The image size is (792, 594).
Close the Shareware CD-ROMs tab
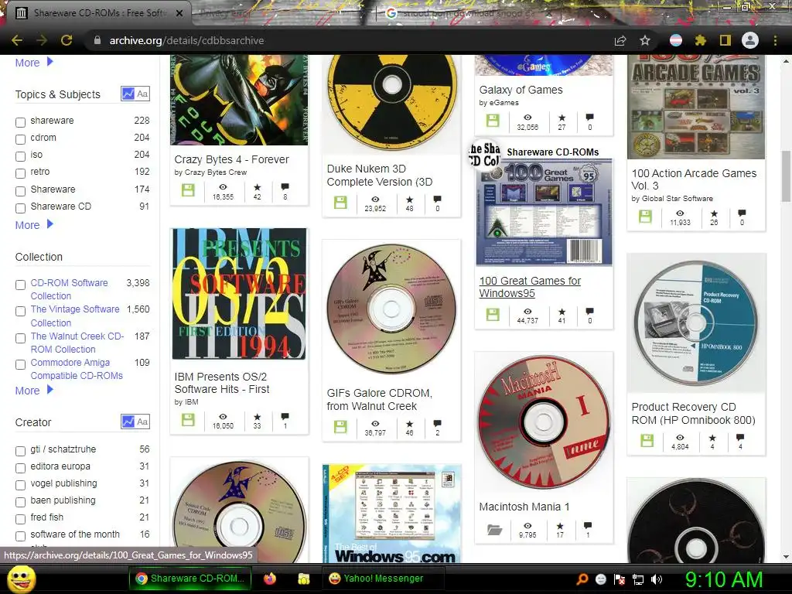(179, 14)
